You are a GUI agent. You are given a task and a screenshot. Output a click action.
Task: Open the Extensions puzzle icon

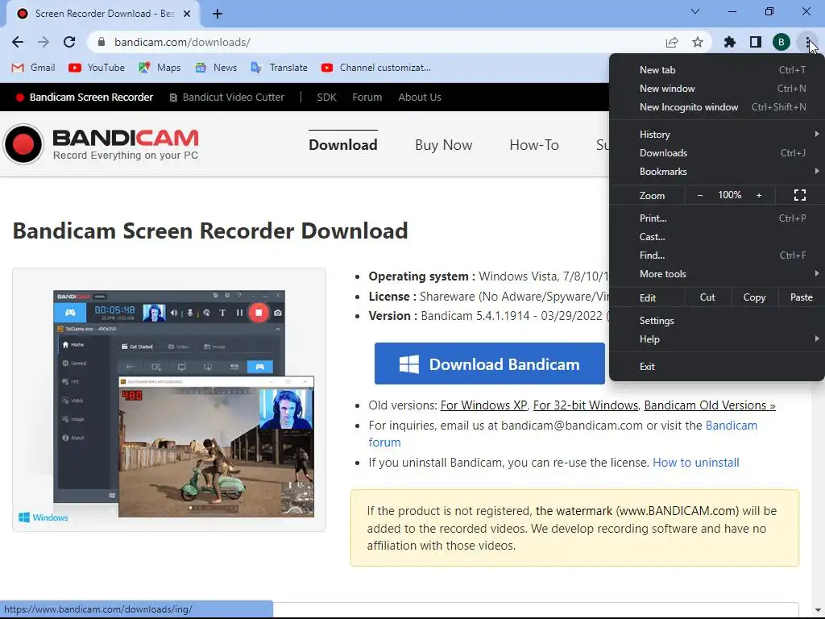pyautogui.click(x=730, y=42)
